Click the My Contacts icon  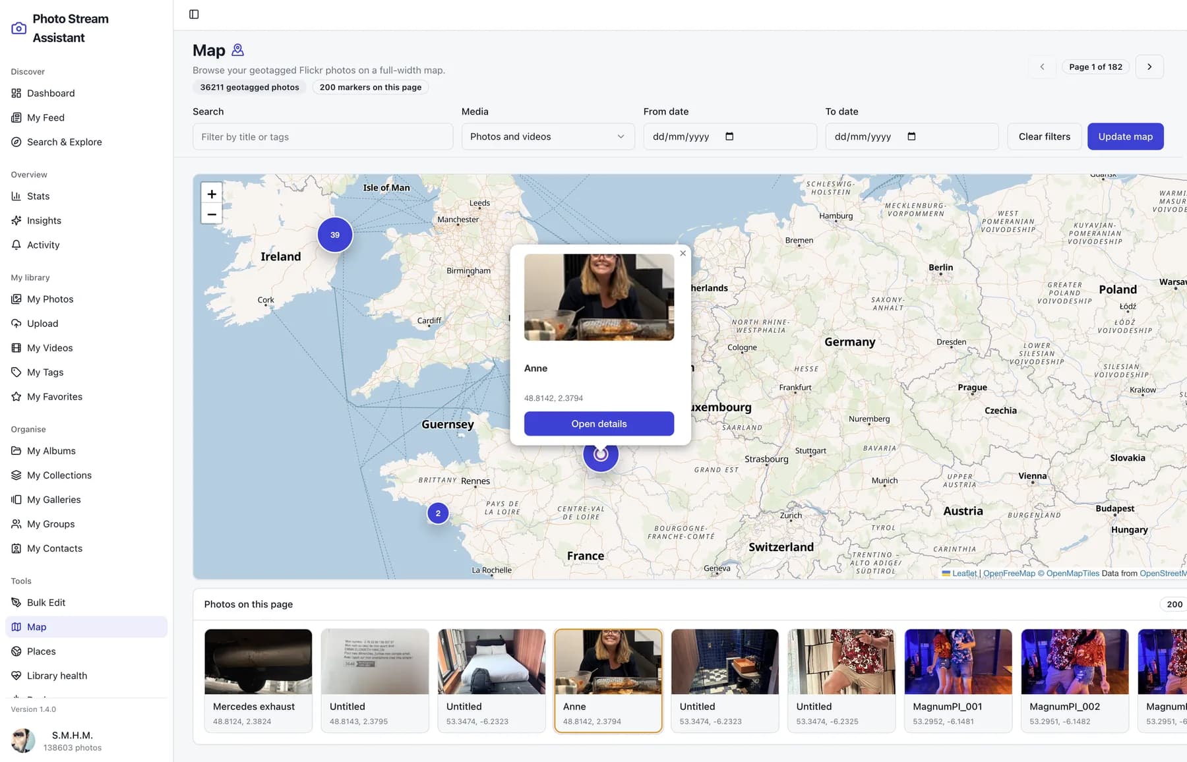click(x=16, y=548)
